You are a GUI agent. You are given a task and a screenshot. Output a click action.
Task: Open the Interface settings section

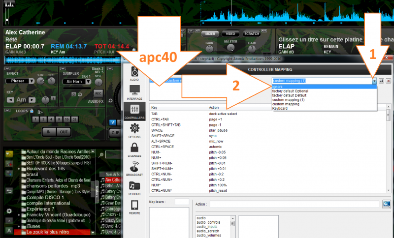(x=134, y=92)
